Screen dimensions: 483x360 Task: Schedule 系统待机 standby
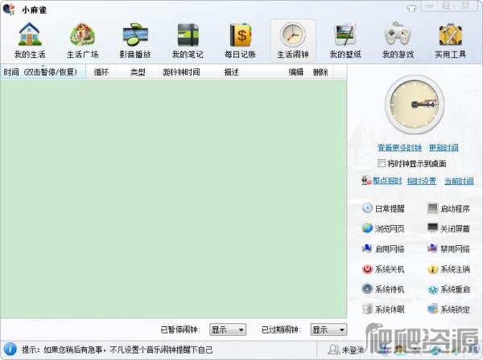383,289
